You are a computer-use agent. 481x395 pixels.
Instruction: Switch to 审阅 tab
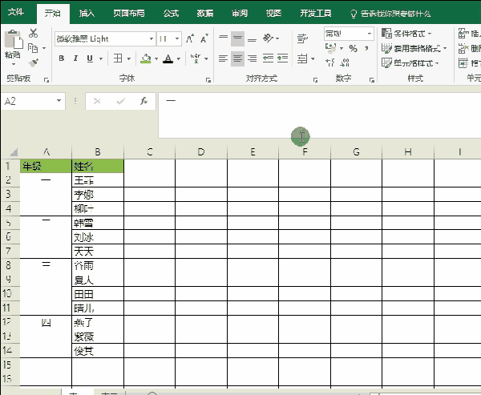click(x=240, y=13)
